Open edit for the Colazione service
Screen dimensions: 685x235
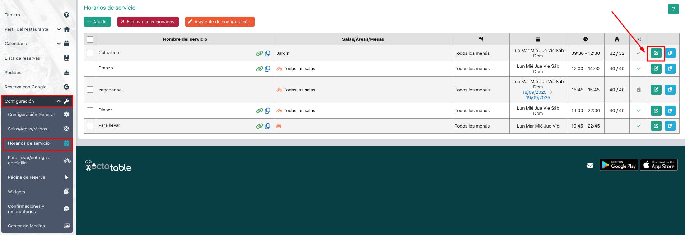(x=656, y=53)
